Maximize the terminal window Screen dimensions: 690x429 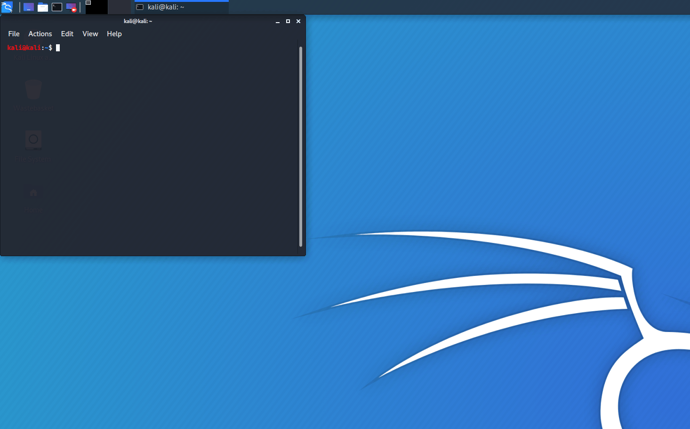[288, 21]
